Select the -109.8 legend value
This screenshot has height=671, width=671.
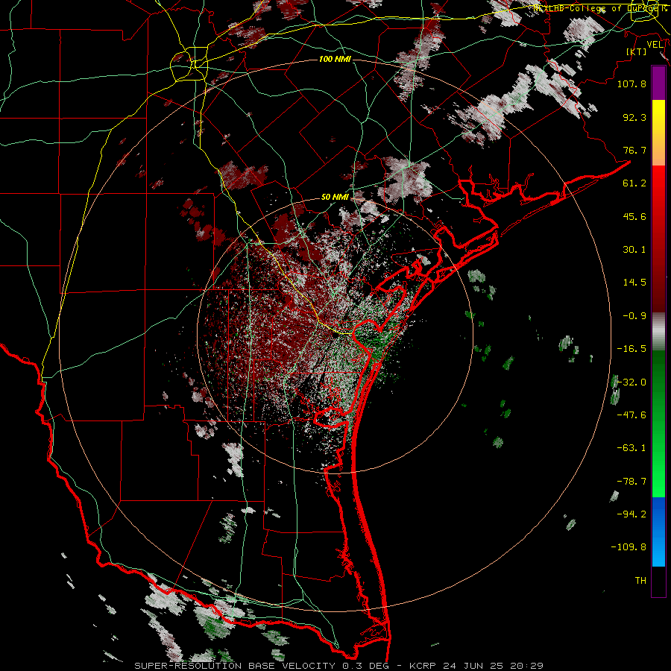tap(629, 547)
